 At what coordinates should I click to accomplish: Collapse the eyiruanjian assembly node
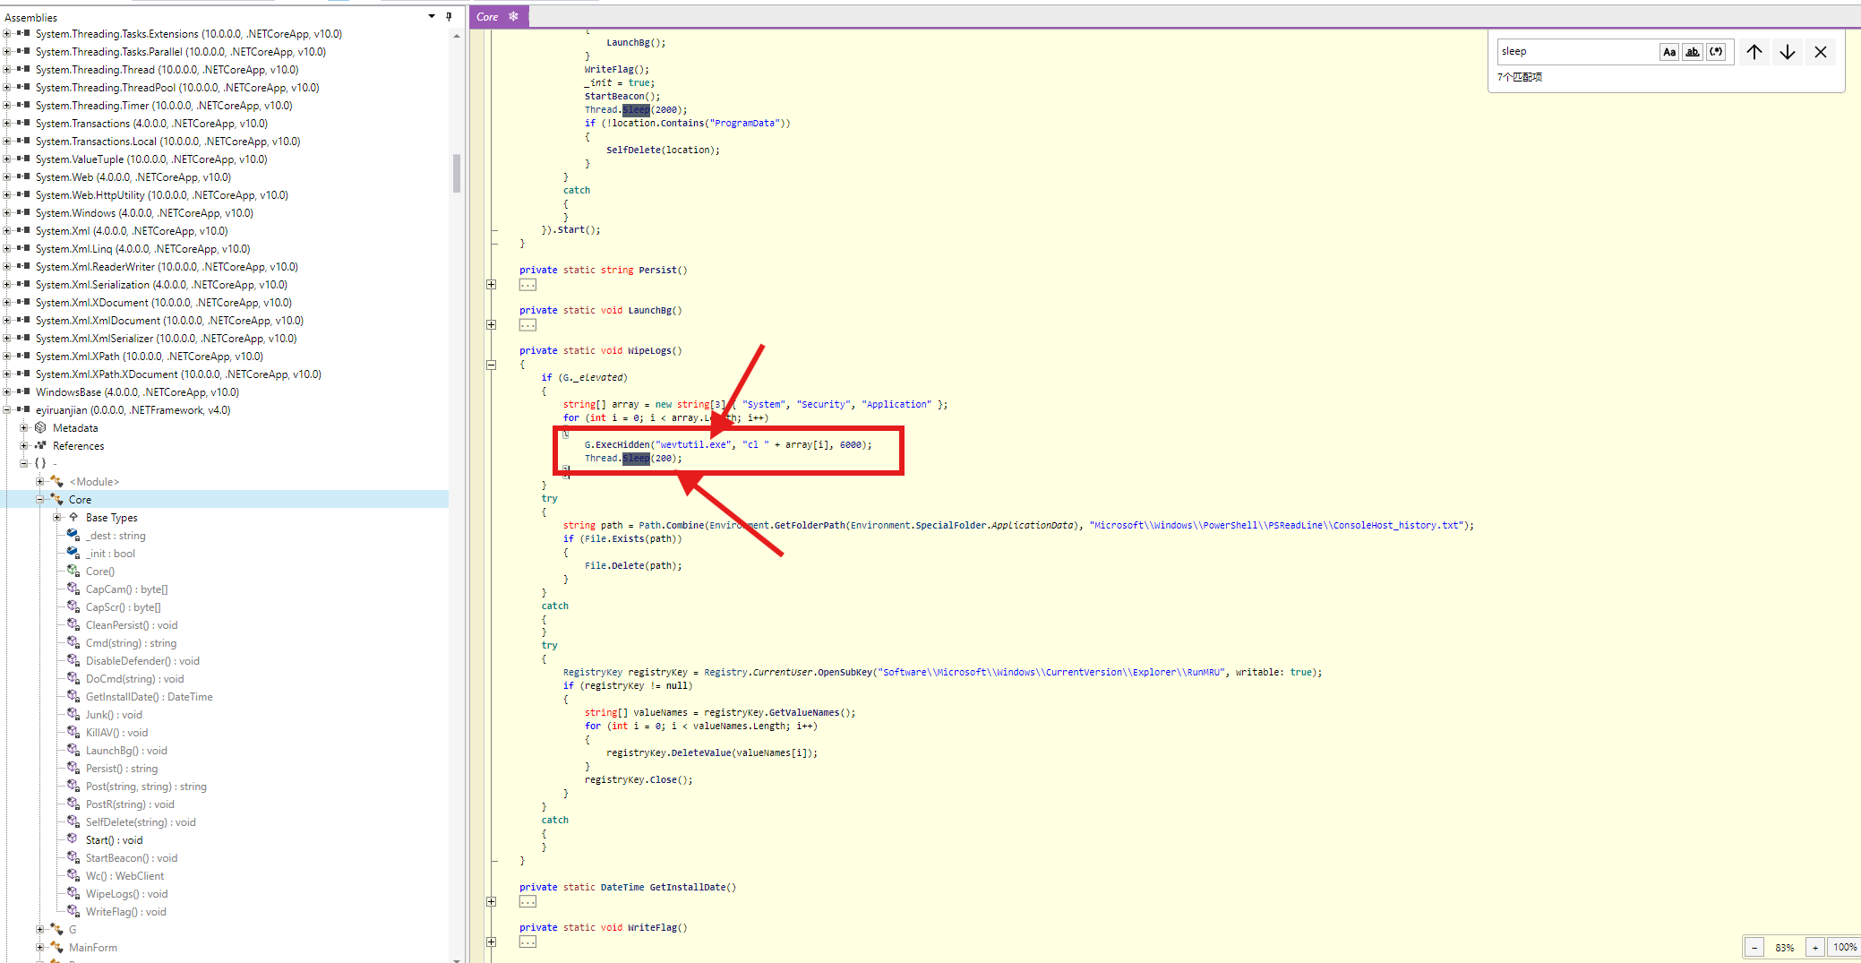point(7,410)
